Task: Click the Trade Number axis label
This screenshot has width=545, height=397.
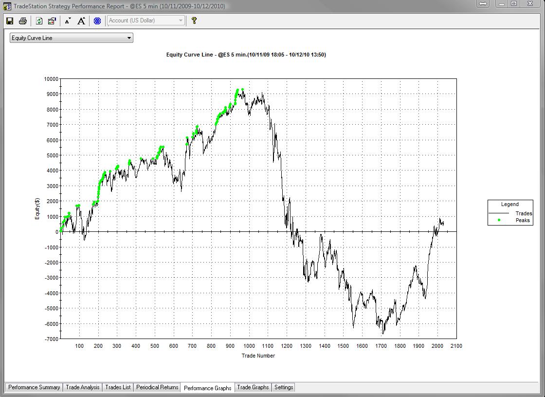Action: point(258,356)
